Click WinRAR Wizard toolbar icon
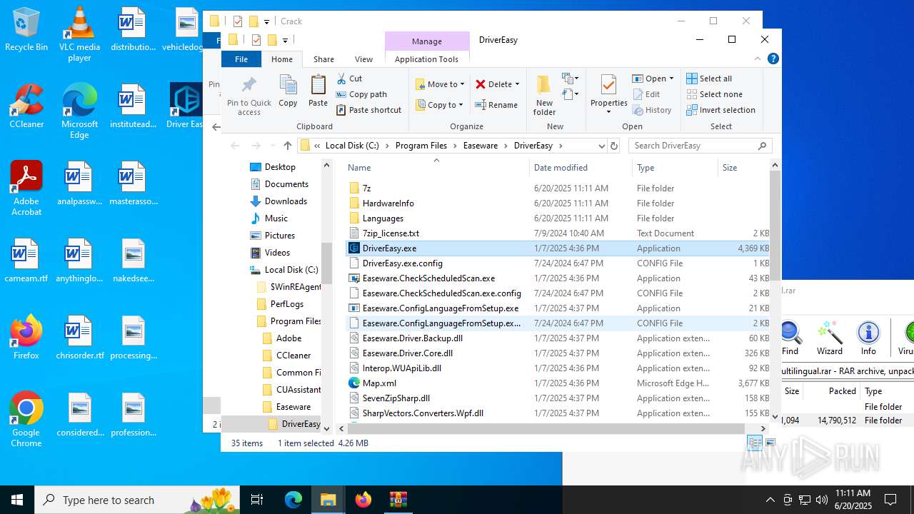This screenshot has width=914, height=514. 829,338
